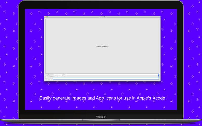Open the Image Type dropdown
The image size is (202, 126).
click(x=106, y=75)
